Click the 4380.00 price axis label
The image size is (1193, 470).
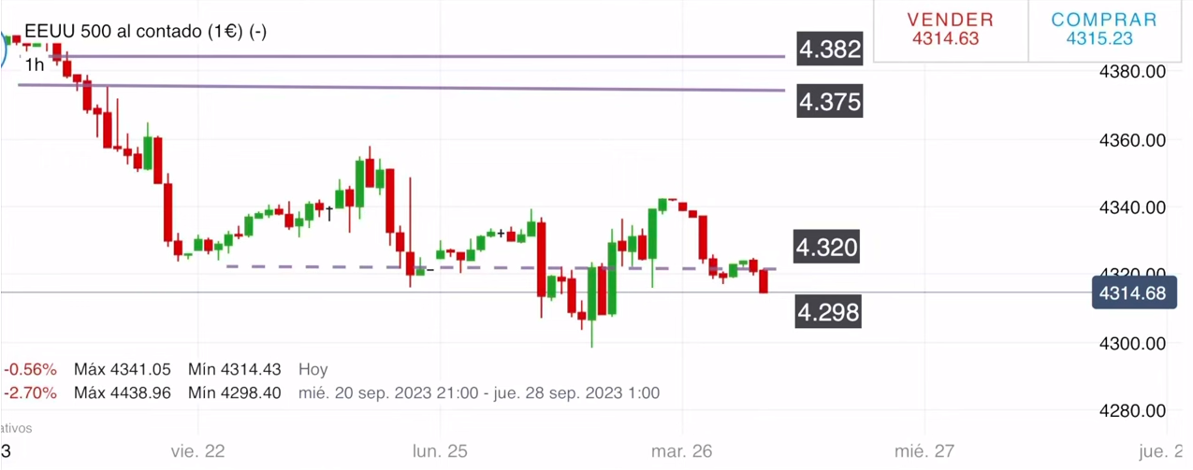[x=1133, y=72]
